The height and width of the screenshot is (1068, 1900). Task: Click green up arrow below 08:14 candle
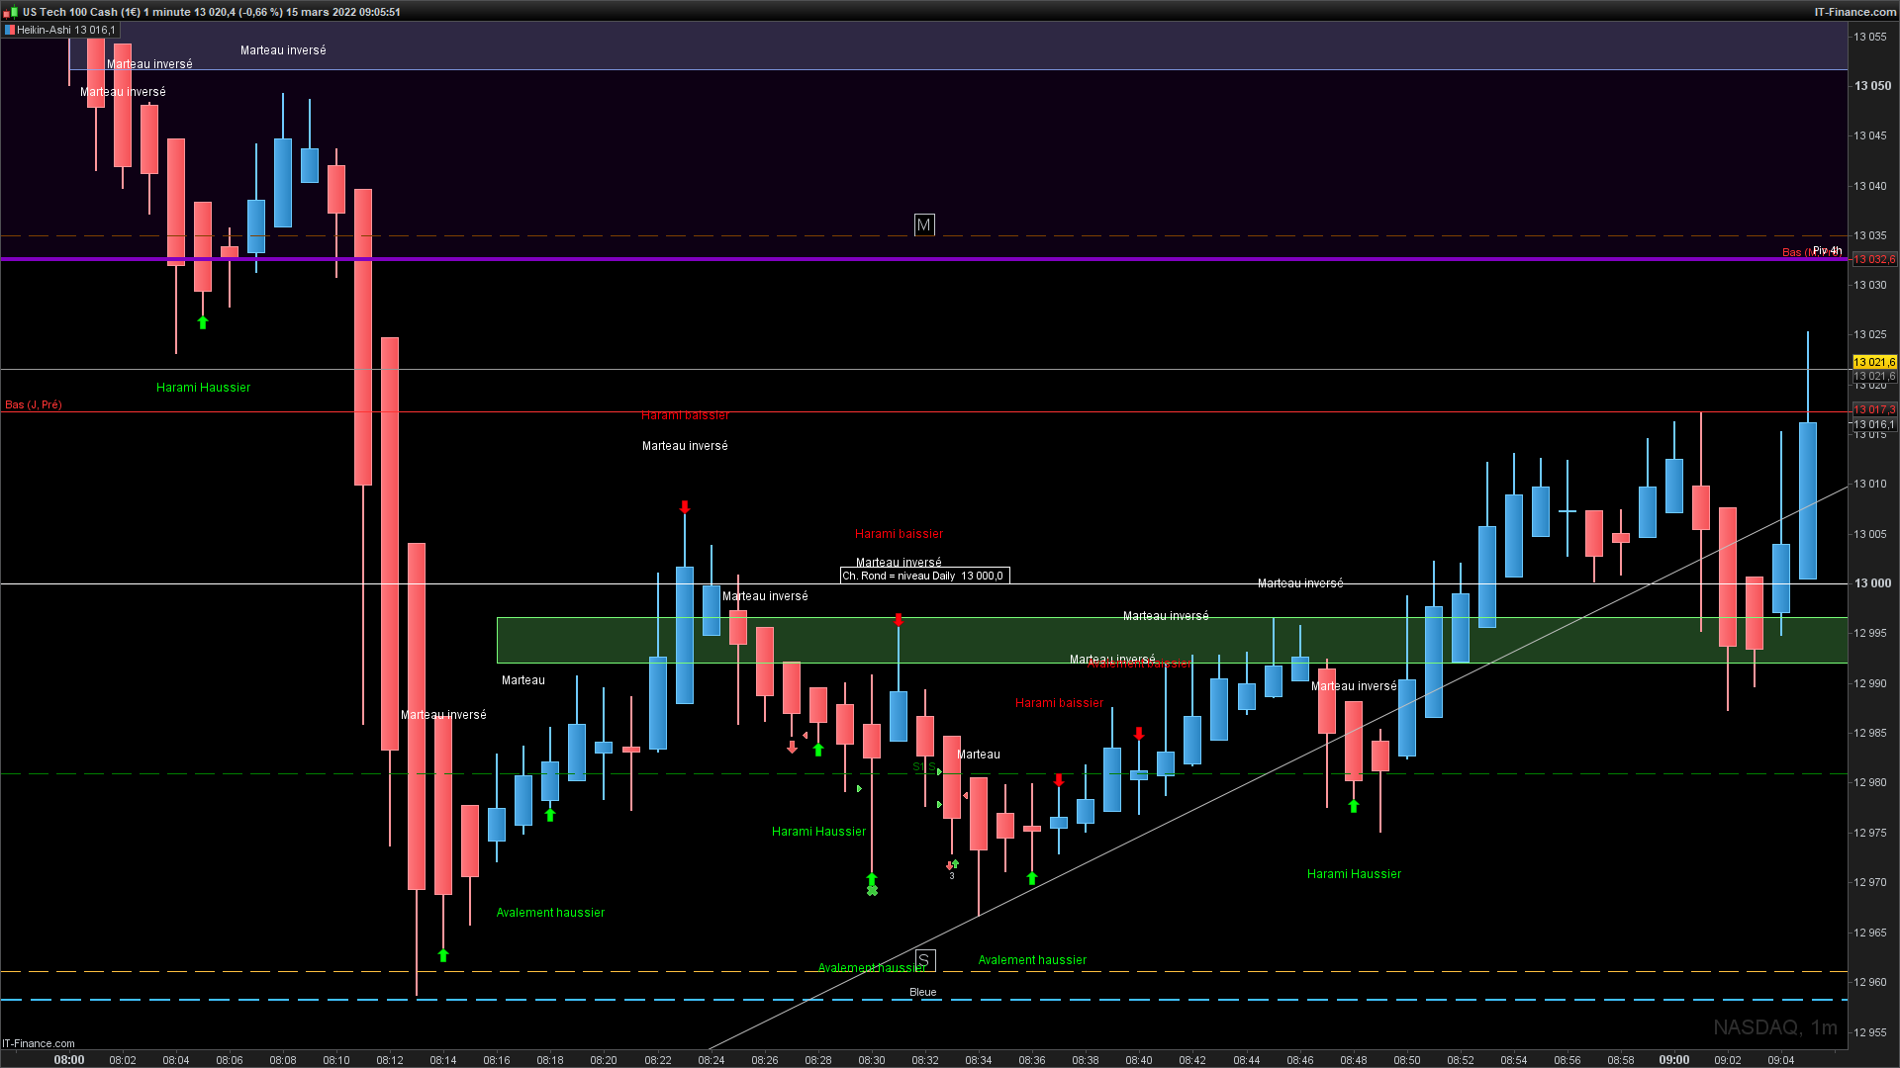pyautogui.click(x=443, y=955)
